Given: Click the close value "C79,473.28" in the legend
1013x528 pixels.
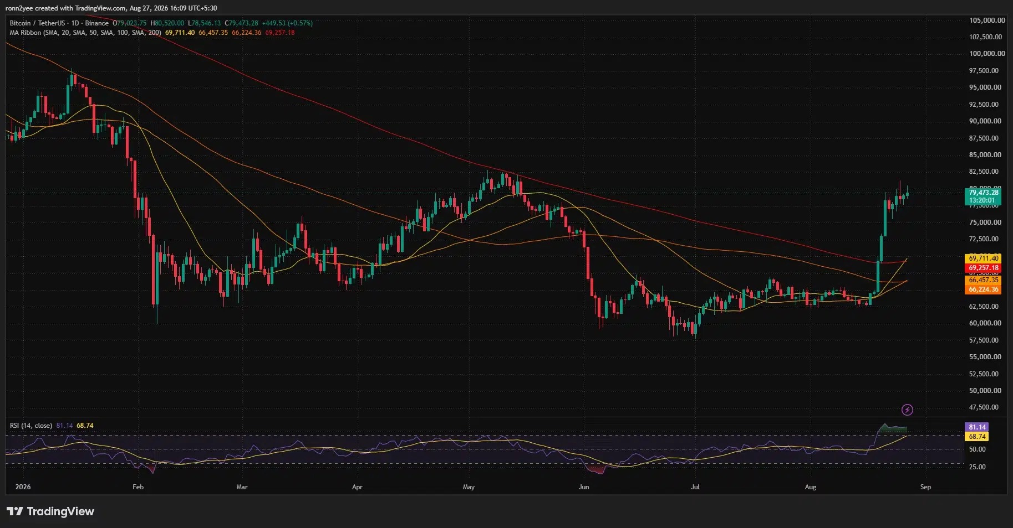Looking at the screenshot, I should pos(242,23).
